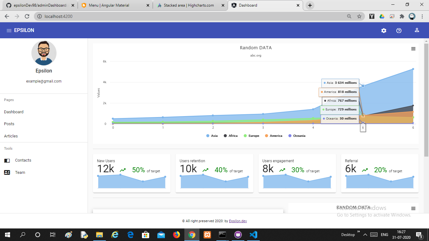Reload the page with the refresh icon

27,16
